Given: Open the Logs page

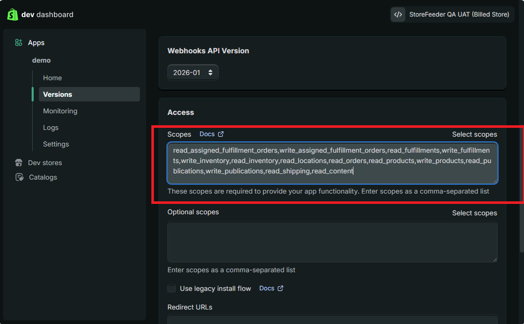Looking at the screenshot, I should (51, 127).
